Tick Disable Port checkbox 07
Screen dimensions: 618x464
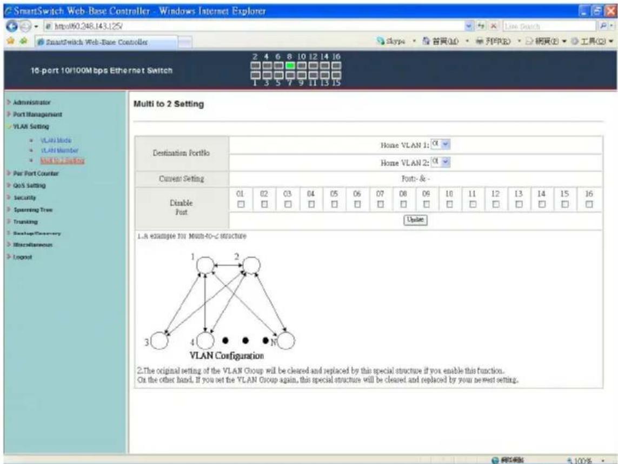point(380,204)
